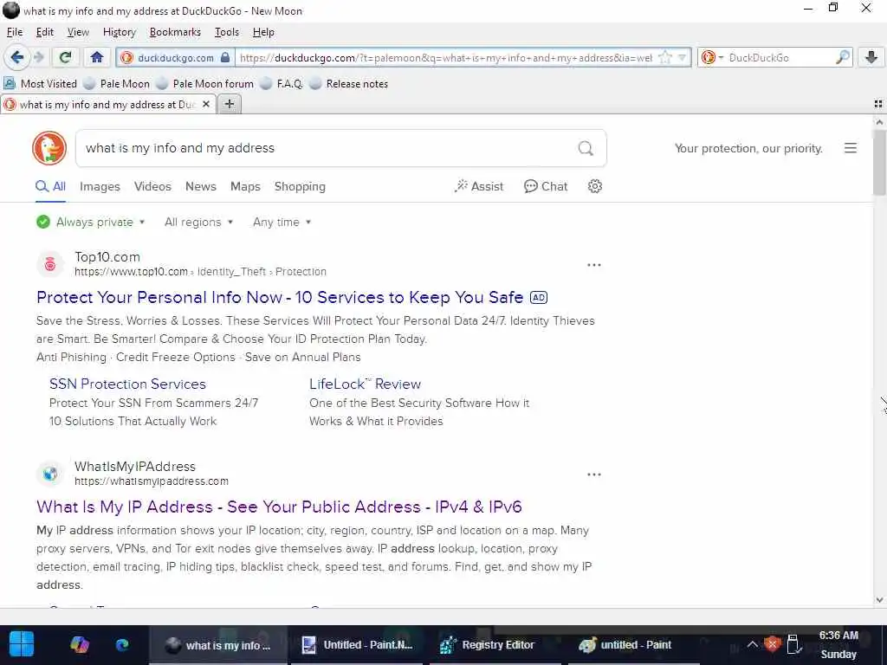
Task: Expand the Always private dropdown
Action: tap(90, 222)
